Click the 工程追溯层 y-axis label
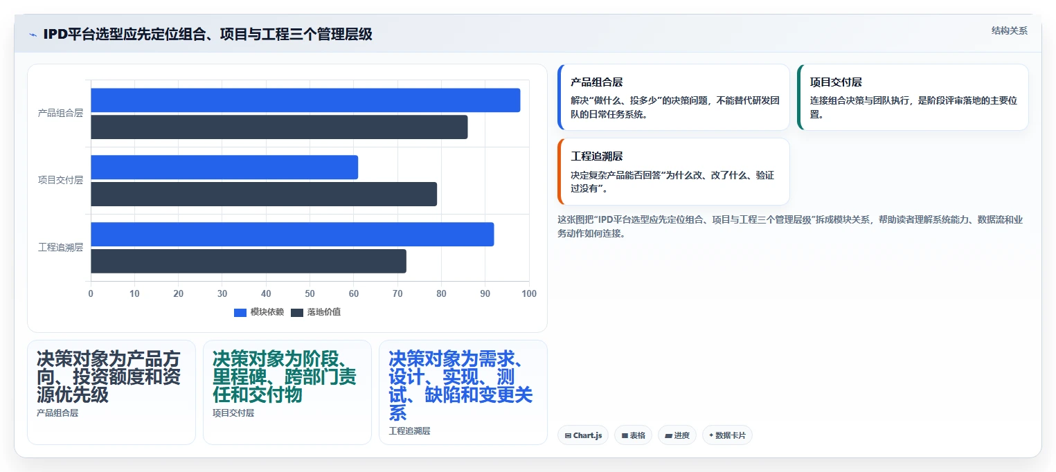Image resolution: width=1056 pixels, height=472 pixels. tap(60, 248)
